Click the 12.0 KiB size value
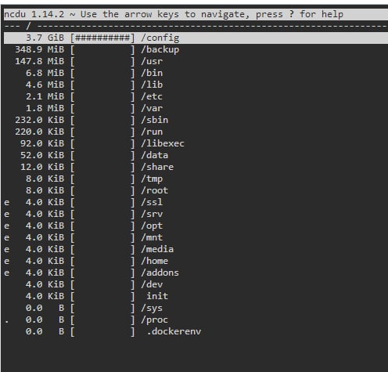 click(x=42, y=167)
